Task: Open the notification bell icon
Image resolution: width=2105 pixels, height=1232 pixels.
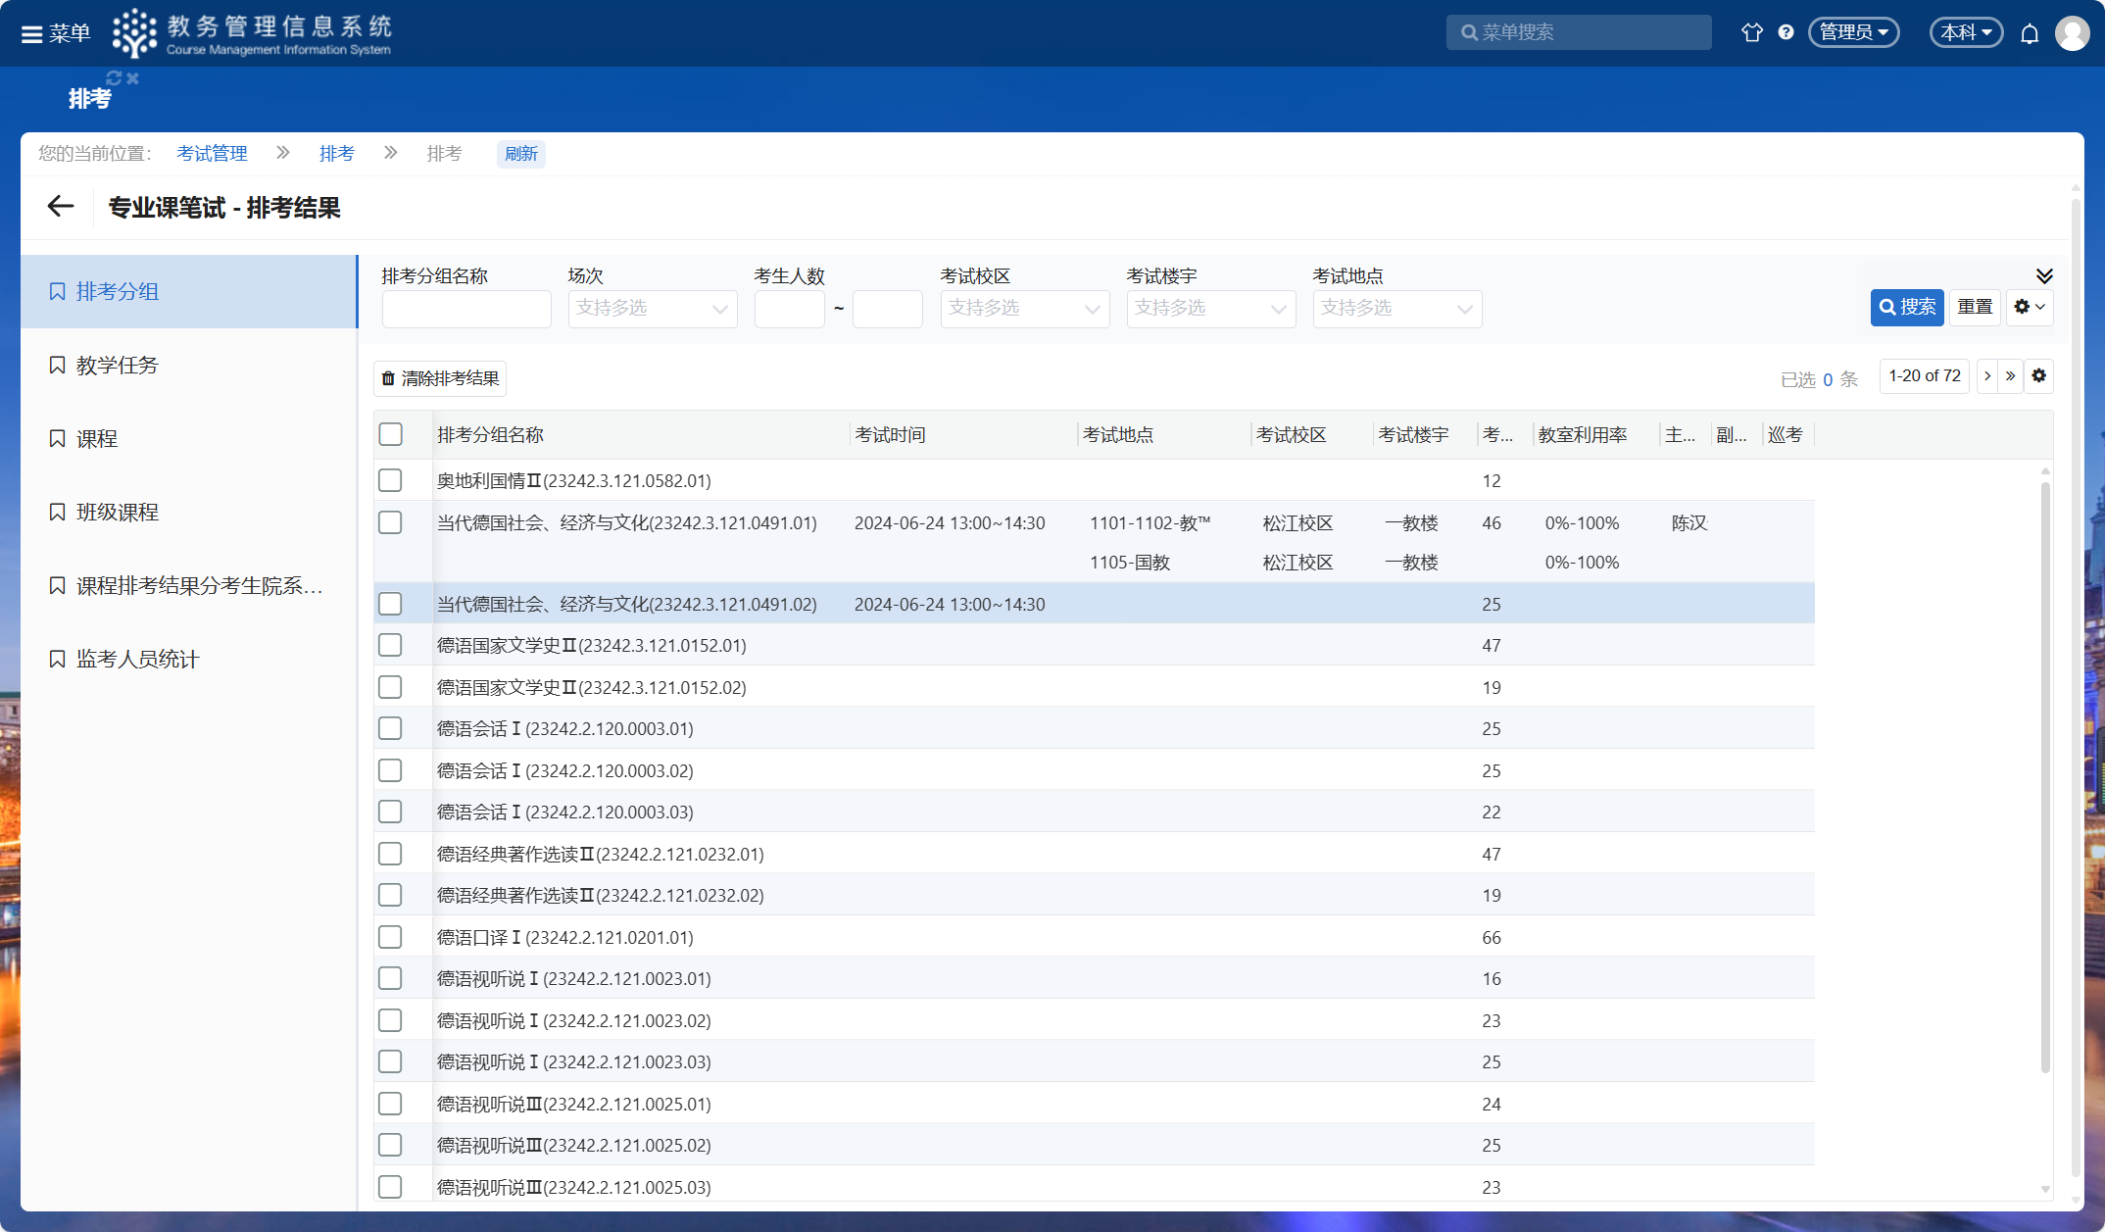Action: (x=2030, y=33)
